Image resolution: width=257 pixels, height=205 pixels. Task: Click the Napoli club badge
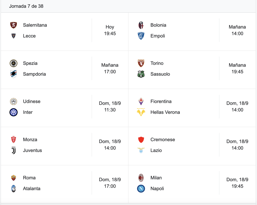[141, 189]
